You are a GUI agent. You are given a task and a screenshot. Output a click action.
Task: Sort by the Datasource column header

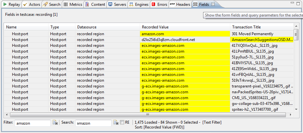pos(107,27)
